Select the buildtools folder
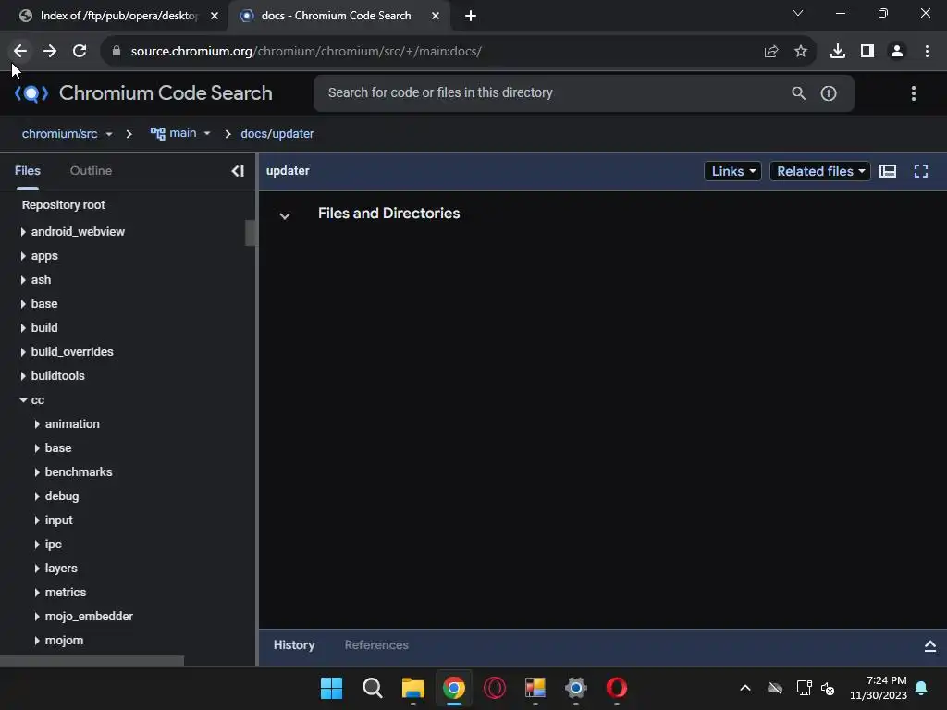Image resolution: width=947 pixels, height=710 pixels. tap(57, 376)
